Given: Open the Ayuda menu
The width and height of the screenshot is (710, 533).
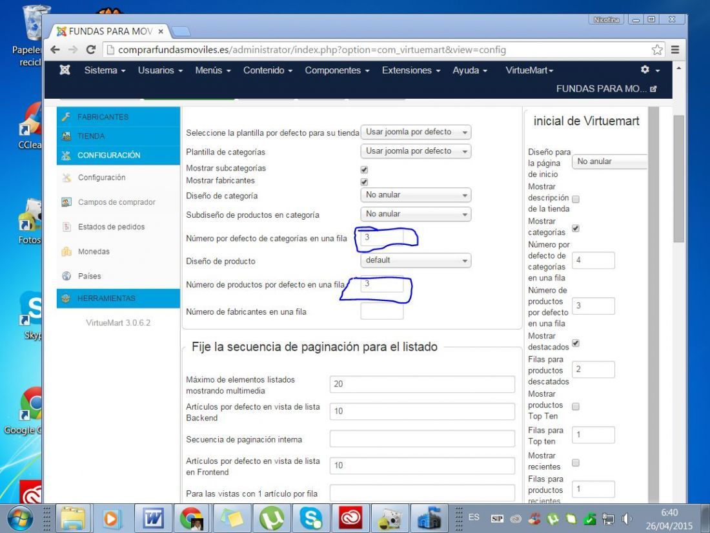Looking at the screenshot, I should pos(469,70).
